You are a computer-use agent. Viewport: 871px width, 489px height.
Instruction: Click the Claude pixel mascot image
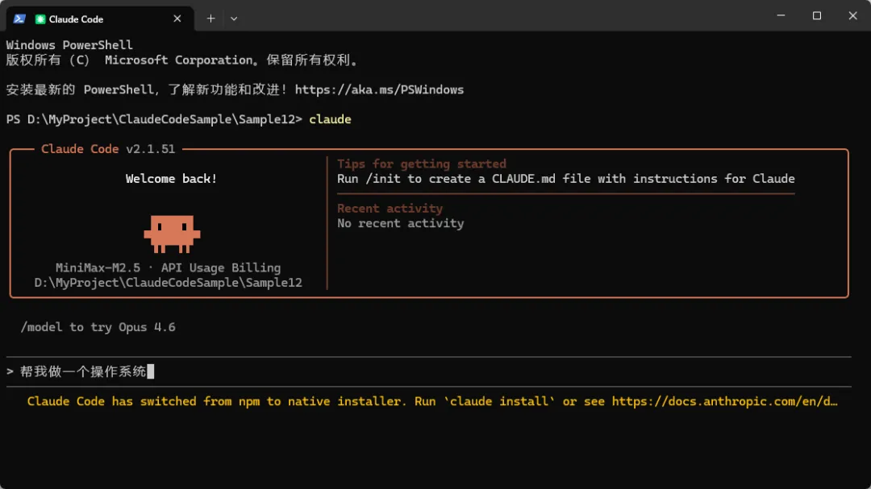[x=172, y=234]
